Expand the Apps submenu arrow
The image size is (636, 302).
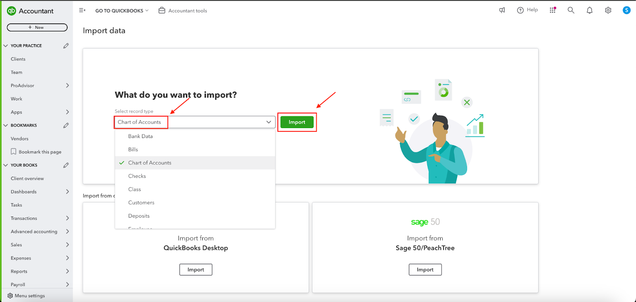pyautogui.click(x=67, y=112)
